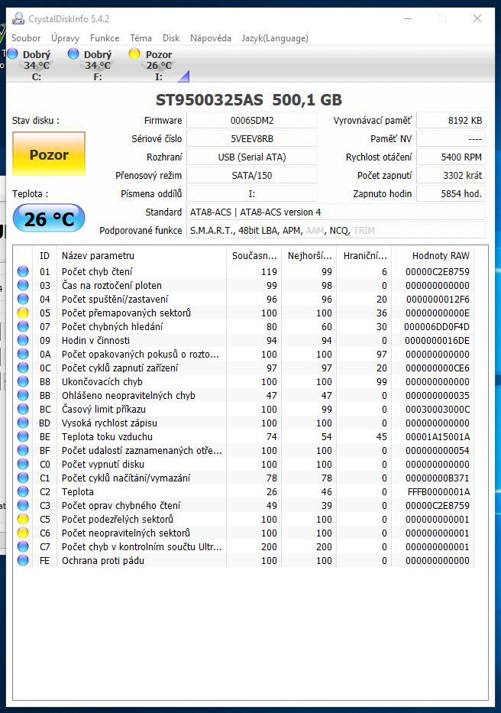Image resolution: width=501 pixels, height=713 pixels.
Task: Open the Jazyk(Language) menu
Action: (x=275, y=38)
